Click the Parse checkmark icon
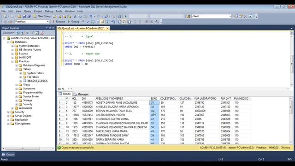This screenshot has height=166, width=295. [x=88, y=22]
